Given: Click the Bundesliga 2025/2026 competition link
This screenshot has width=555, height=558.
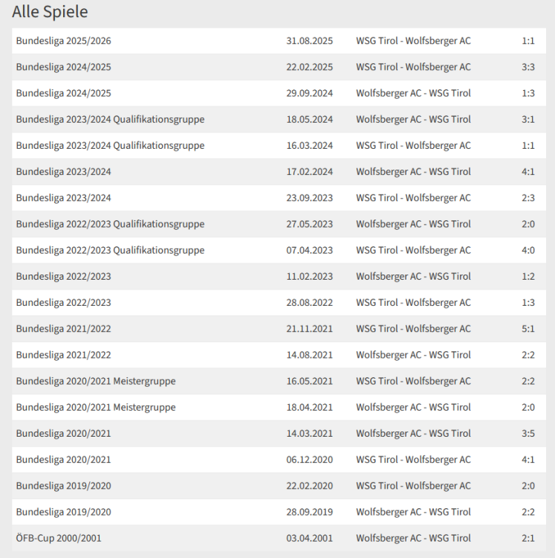Looking at the screenshot, I should coord(64,41).
